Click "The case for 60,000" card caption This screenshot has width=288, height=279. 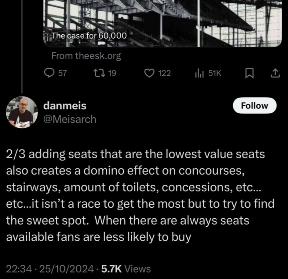pyautogui.click(x=89, y=36)
